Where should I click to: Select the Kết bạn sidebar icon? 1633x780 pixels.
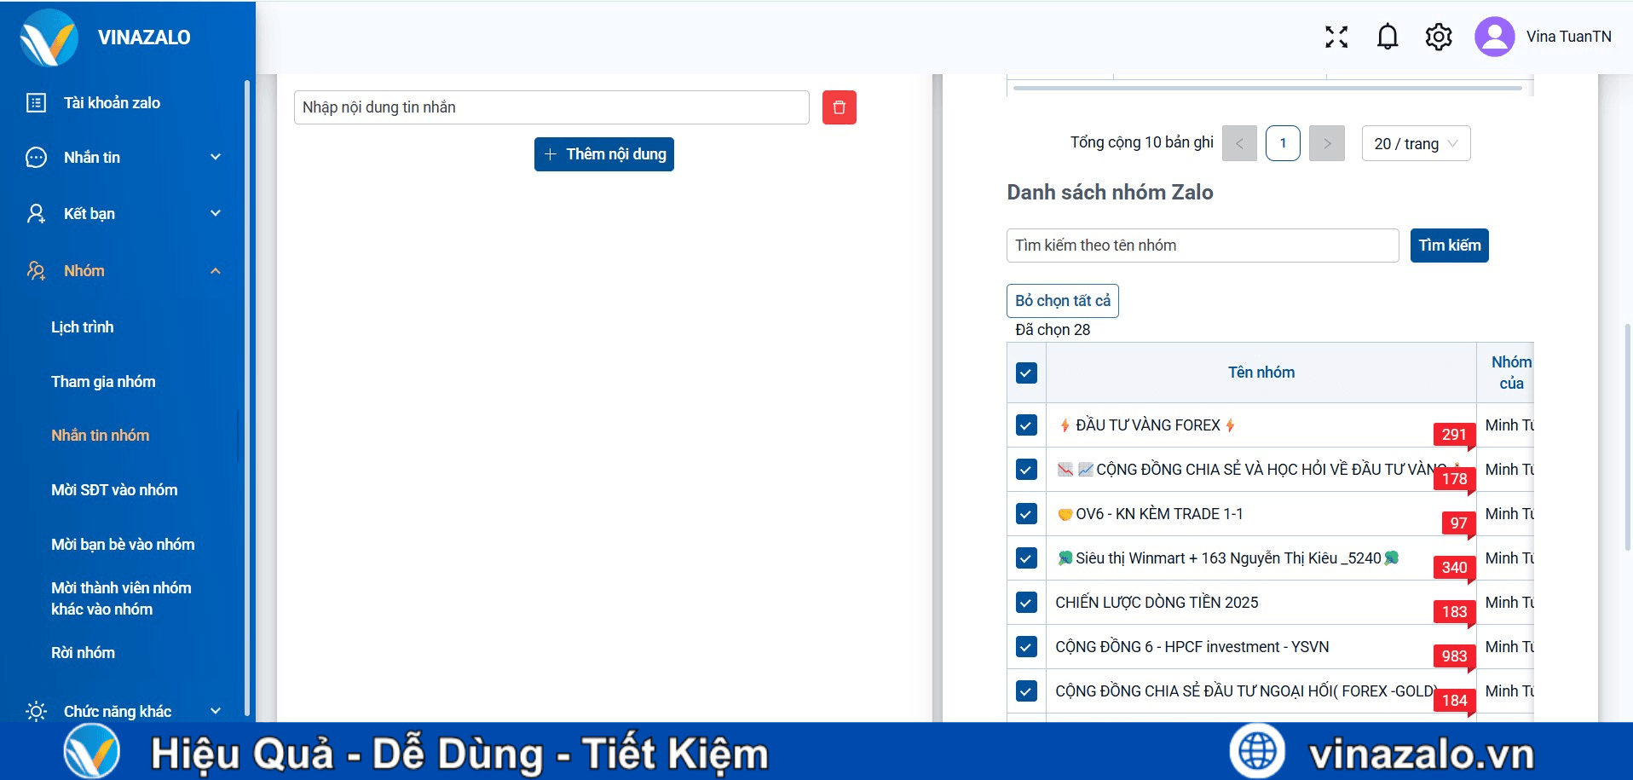coord(34,213)
